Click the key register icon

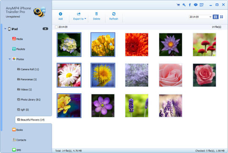click(184, 5)
